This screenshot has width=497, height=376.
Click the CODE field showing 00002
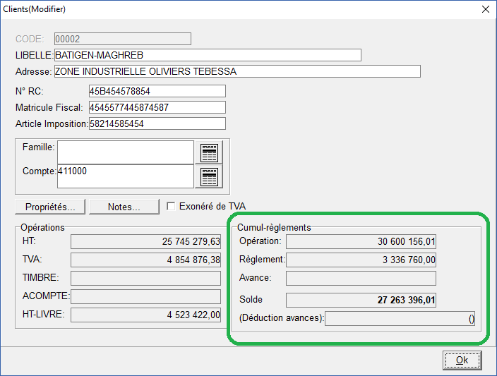pos(123,39)
